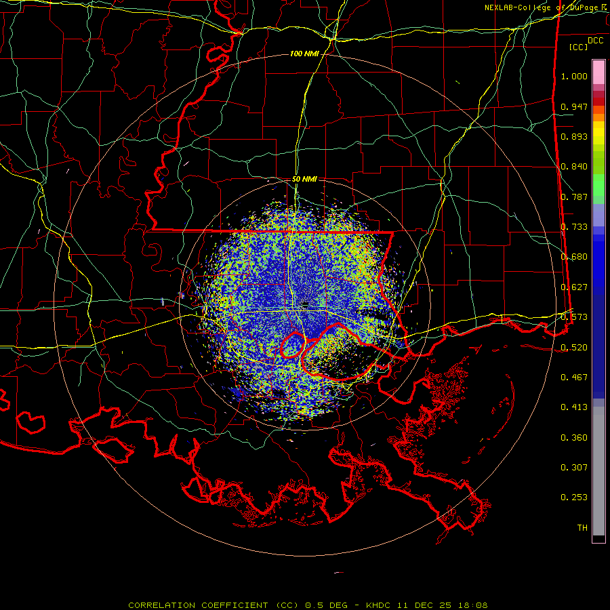610x610 pixels.
Task: Click the 1.000 scale value
Action: coord(574,76)
